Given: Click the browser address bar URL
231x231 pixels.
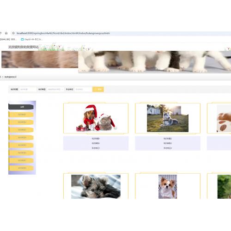Looking at the screenshot, I should [63, 33].
